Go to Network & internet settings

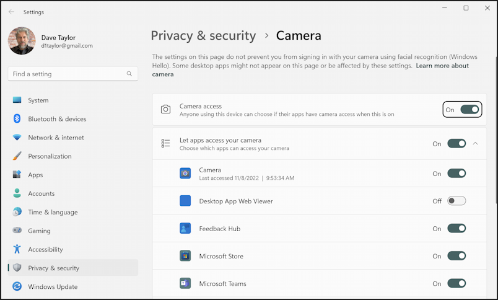coord(72,138)
